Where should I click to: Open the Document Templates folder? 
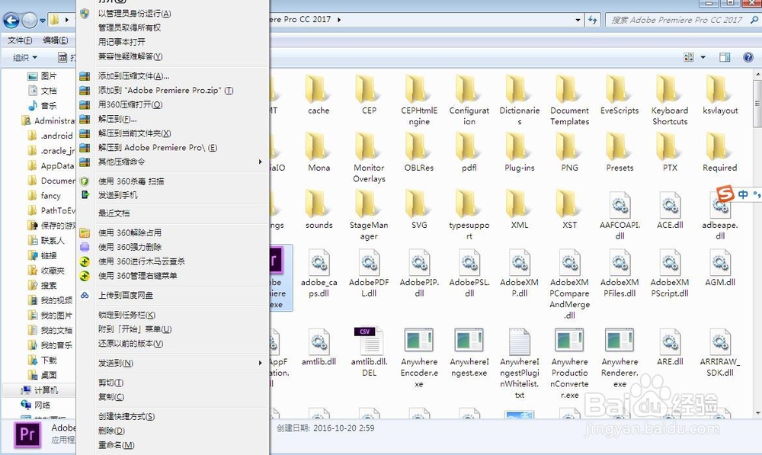click(x=569, y=101)
